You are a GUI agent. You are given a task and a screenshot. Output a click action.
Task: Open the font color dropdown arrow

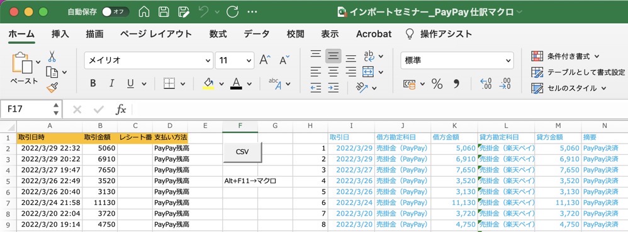[249, 84]
